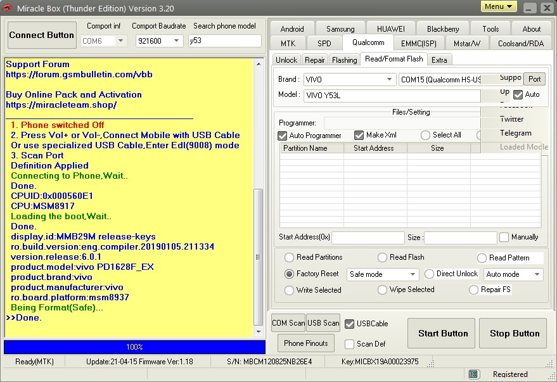The height and width of the screenshot is (382, 557).
Task: Select the Qualcomm tab
Action: coord(368,42)
